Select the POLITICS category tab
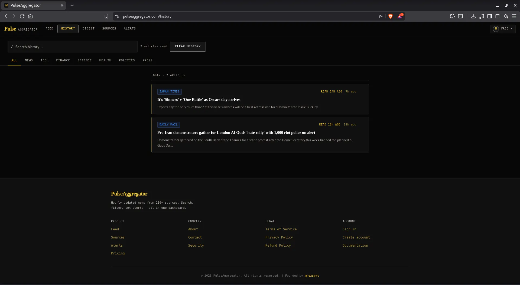 [127, 60]
